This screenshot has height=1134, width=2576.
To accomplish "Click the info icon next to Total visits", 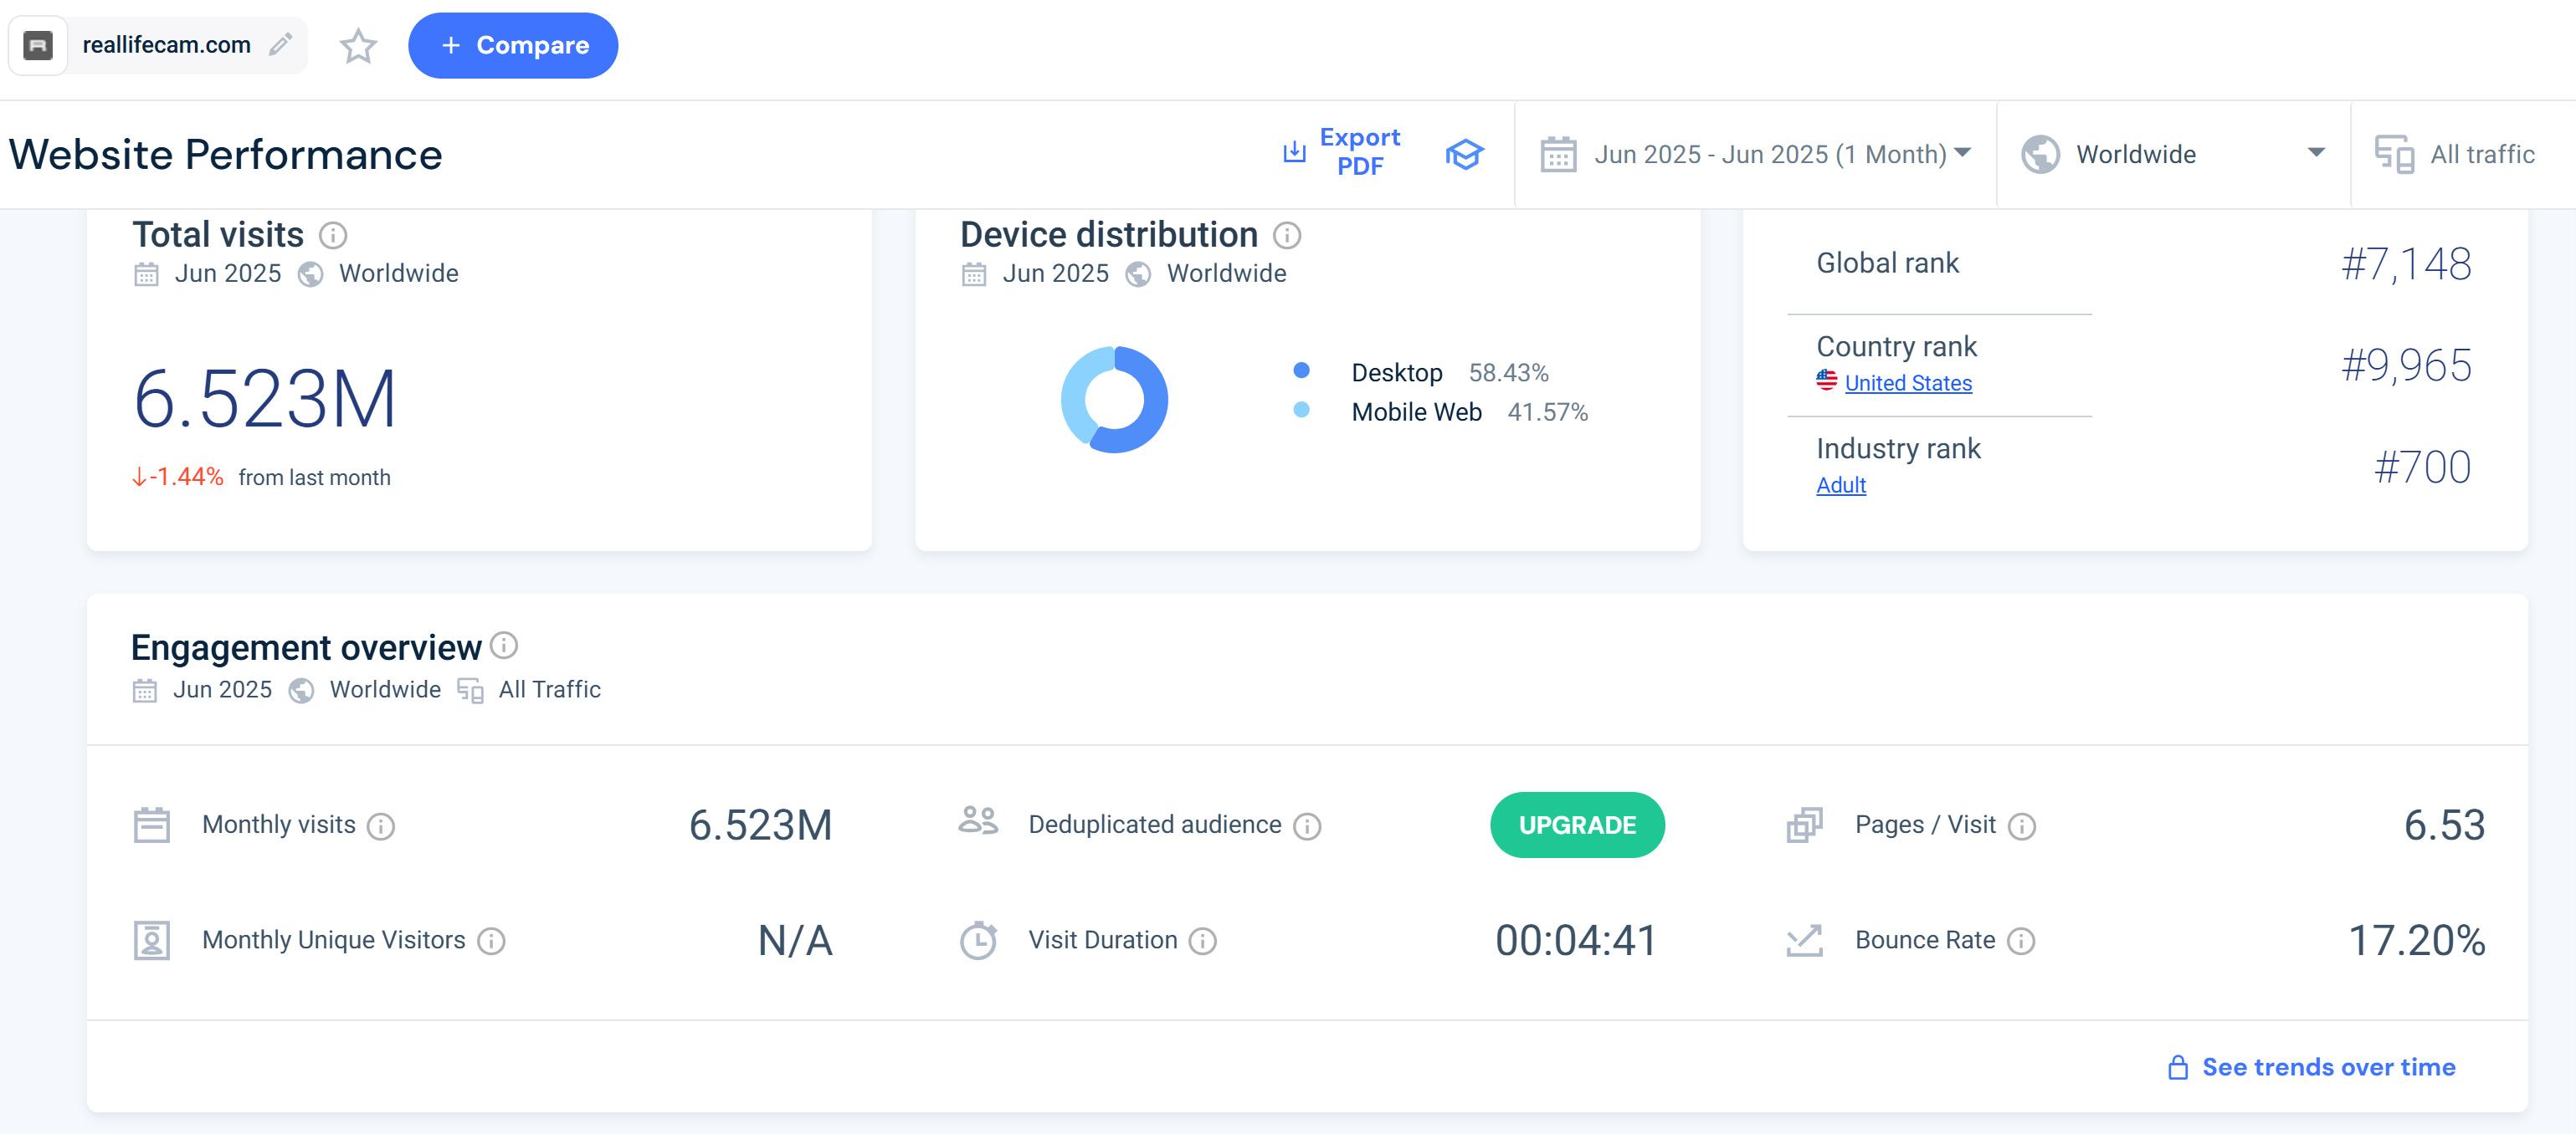I will [333, 236].
